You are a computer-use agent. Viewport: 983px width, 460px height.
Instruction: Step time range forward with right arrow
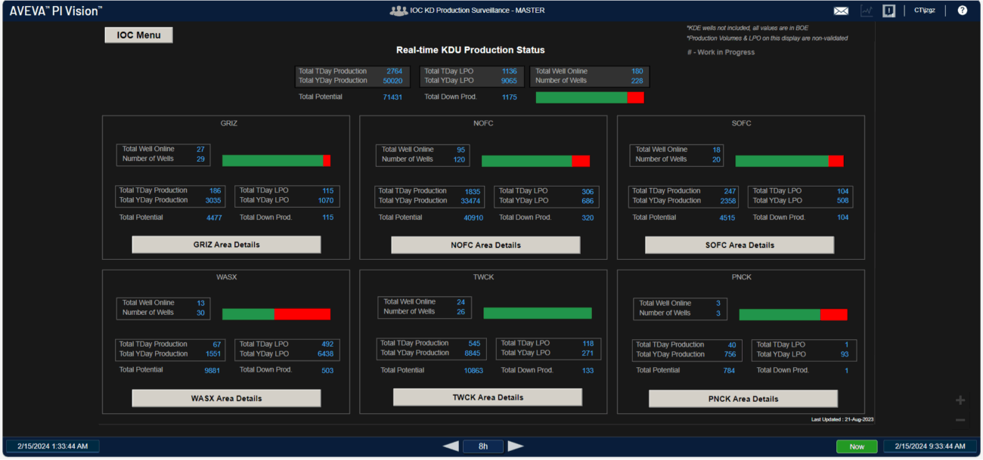click(516, 446)
